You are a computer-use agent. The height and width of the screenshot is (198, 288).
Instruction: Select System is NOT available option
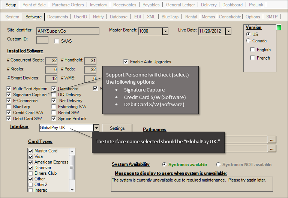click(x=218, y=164)
